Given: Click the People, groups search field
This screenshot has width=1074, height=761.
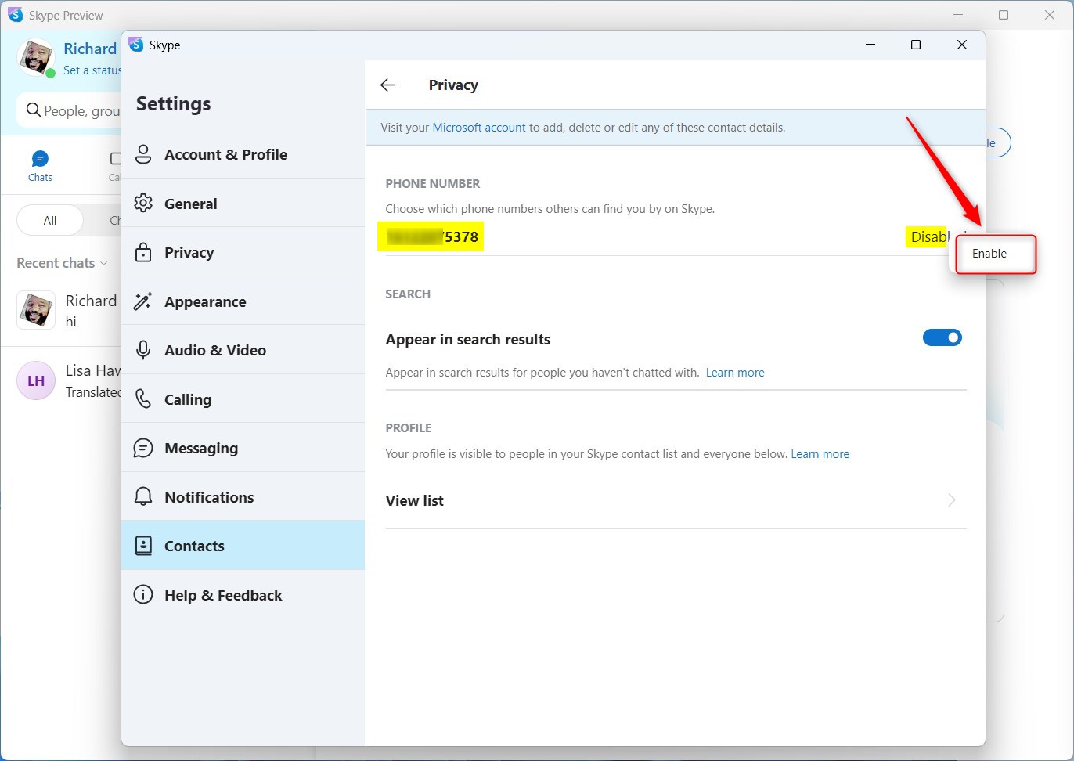Looking at the screenshot, I should click(74, 111).
